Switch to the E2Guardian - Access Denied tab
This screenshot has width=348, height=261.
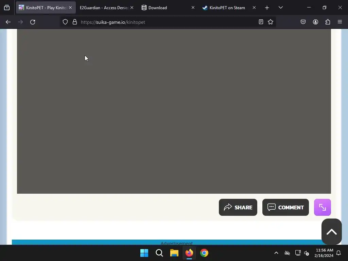(x=104, y=7)
